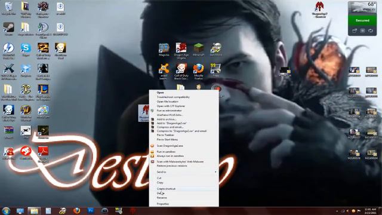
Task: Select the Steam desktop icon
Action: tap(8, 29)
